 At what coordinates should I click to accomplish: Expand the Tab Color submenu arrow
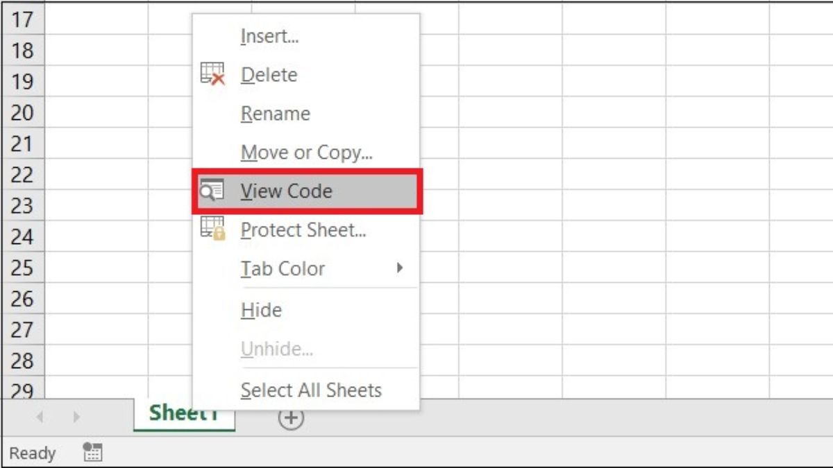tap(399, 268)
